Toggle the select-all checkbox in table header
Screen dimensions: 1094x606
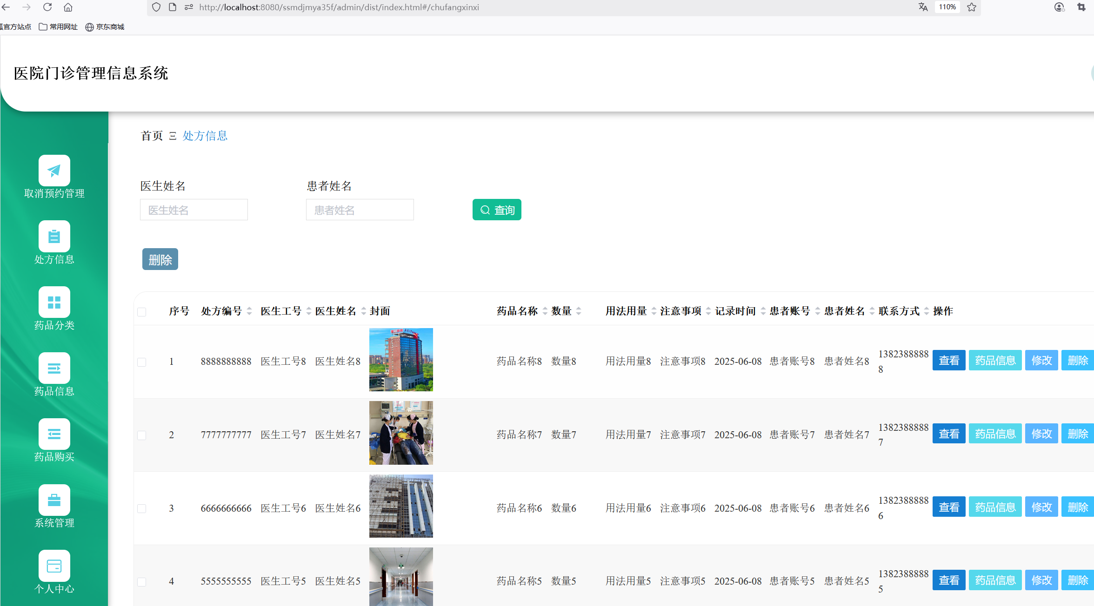[142, 312]
